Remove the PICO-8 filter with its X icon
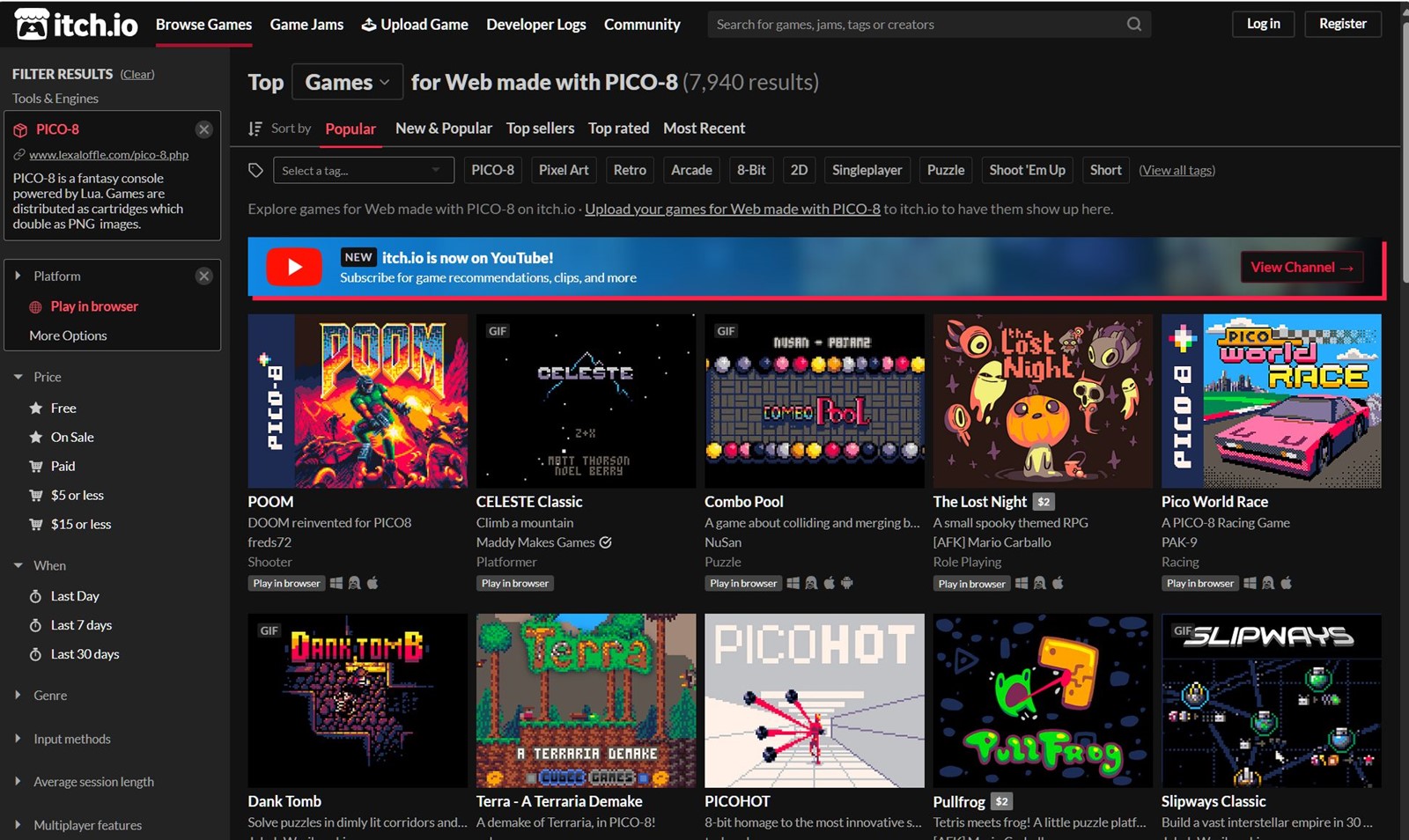The image size is (1409, 840). point(204,129)
